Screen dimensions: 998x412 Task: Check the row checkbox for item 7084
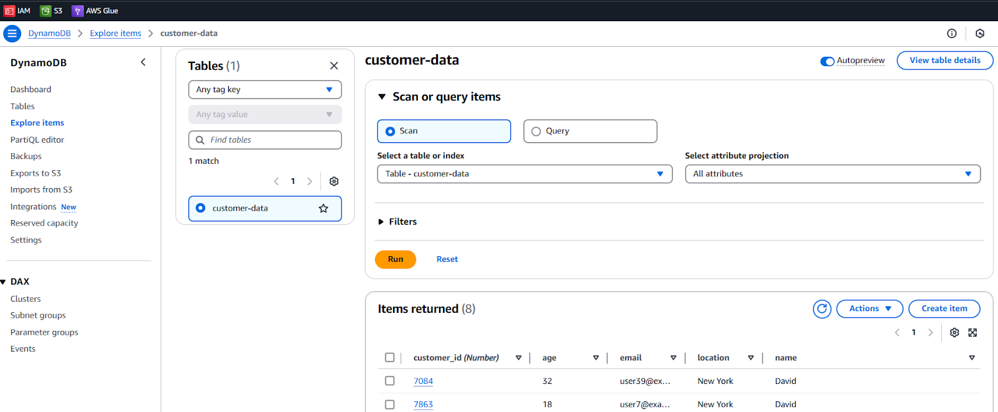pos(390,381)
